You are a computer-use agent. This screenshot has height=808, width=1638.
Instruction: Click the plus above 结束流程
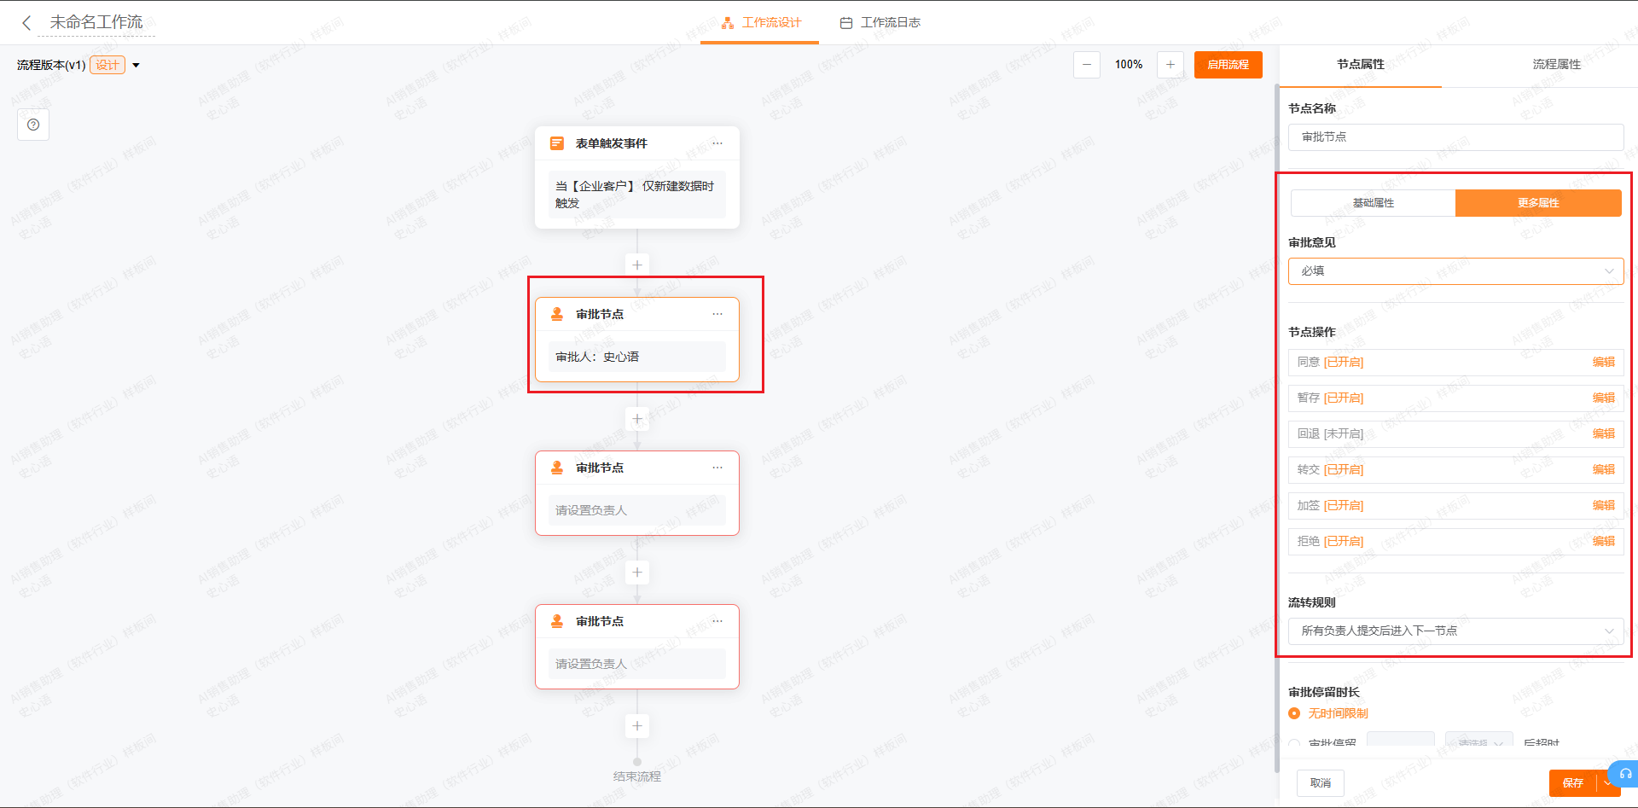point(636,726)
